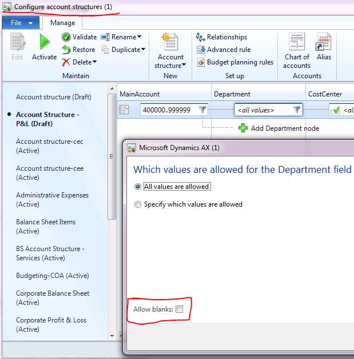Click Relationships in Set up group

click(x=221, y=37)
